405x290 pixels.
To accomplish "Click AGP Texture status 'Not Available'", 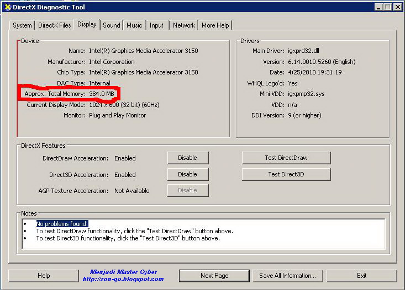I will [x=132, y=191].
